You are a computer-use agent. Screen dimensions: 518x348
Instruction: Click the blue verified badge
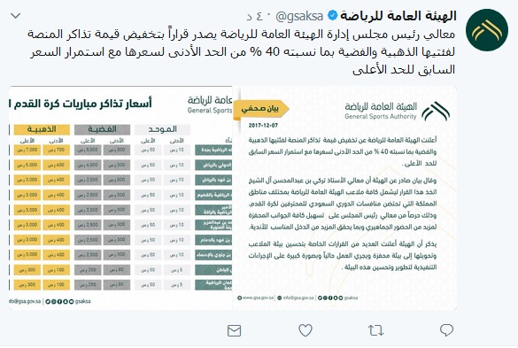click(332, 15)
